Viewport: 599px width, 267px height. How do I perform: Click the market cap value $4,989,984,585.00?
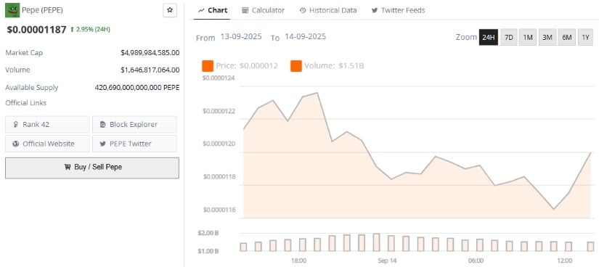[150, 53]
